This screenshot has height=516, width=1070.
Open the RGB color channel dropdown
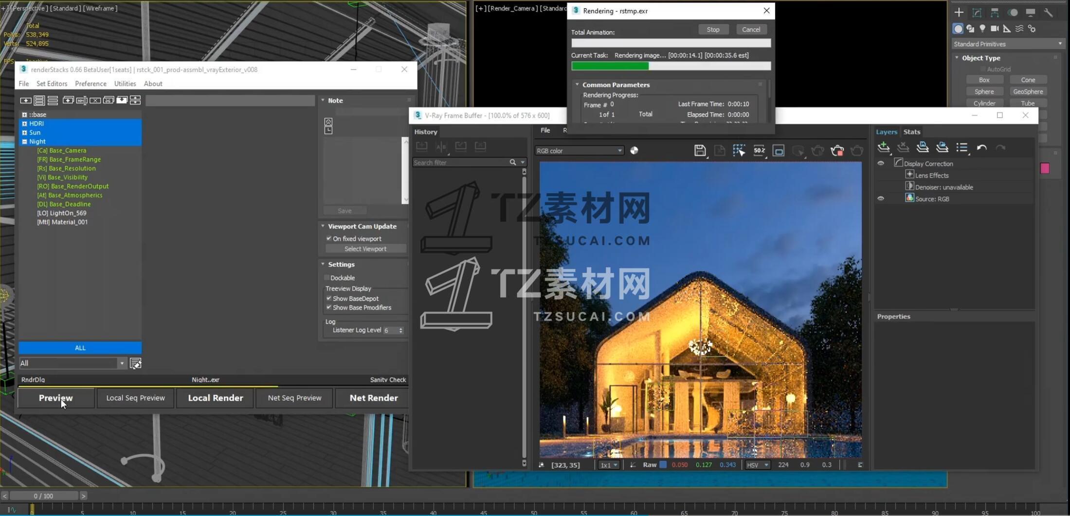(579, 151)
